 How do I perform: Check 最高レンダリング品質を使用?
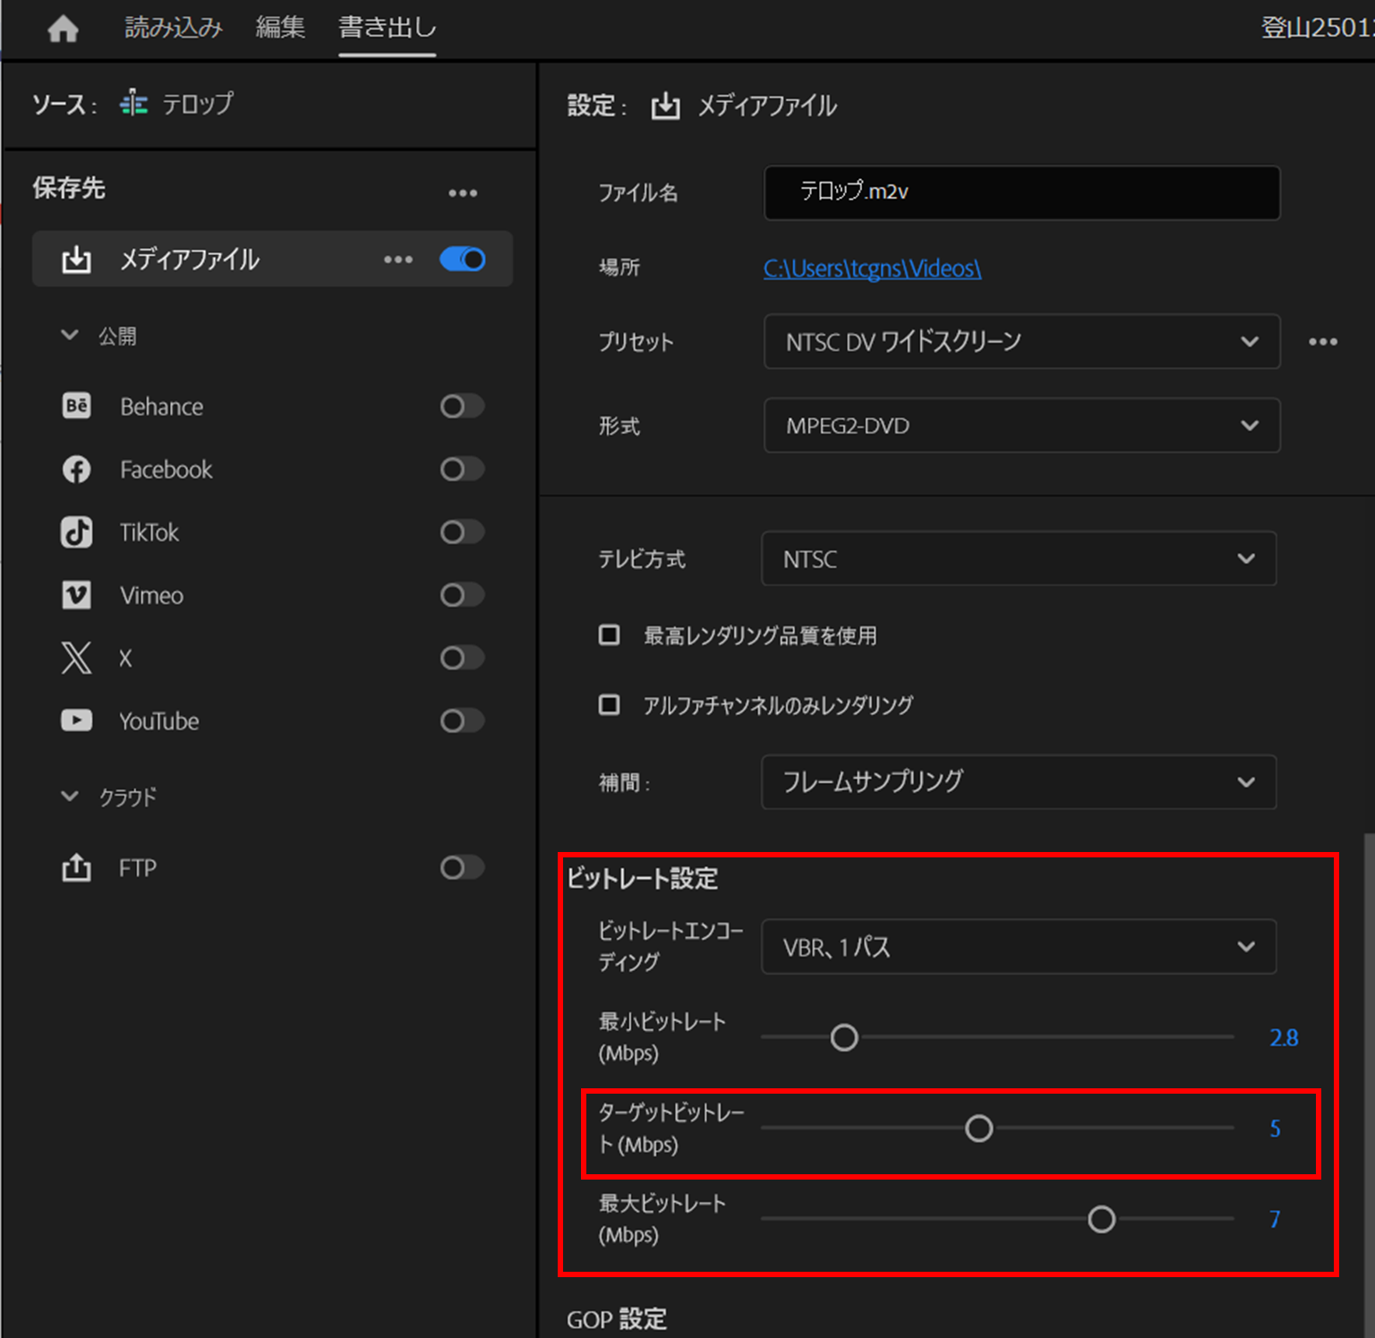point(609,635)
